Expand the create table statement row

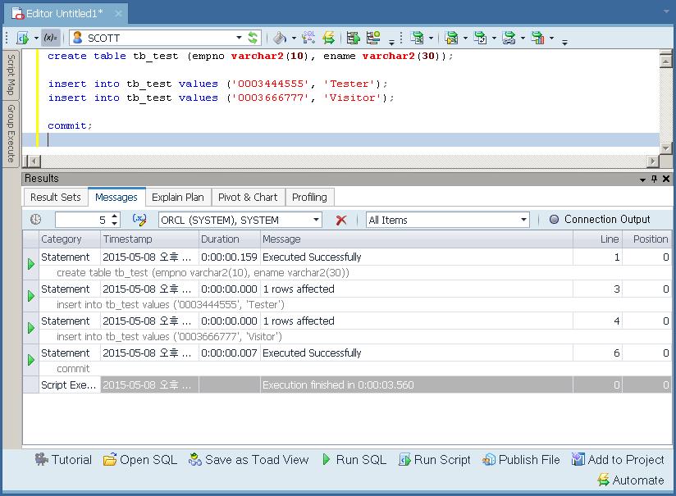pos(31,264)
